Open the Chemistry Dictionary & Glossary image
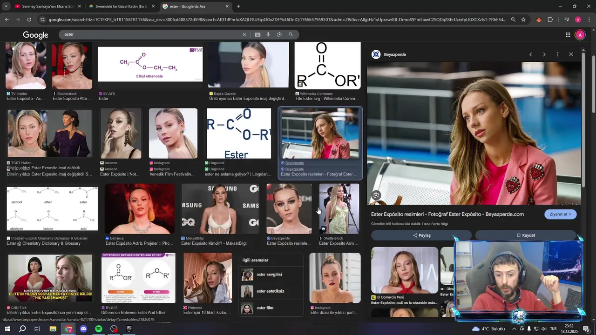Viewport: 596px width, 335px height. click(x=52, y=209)
